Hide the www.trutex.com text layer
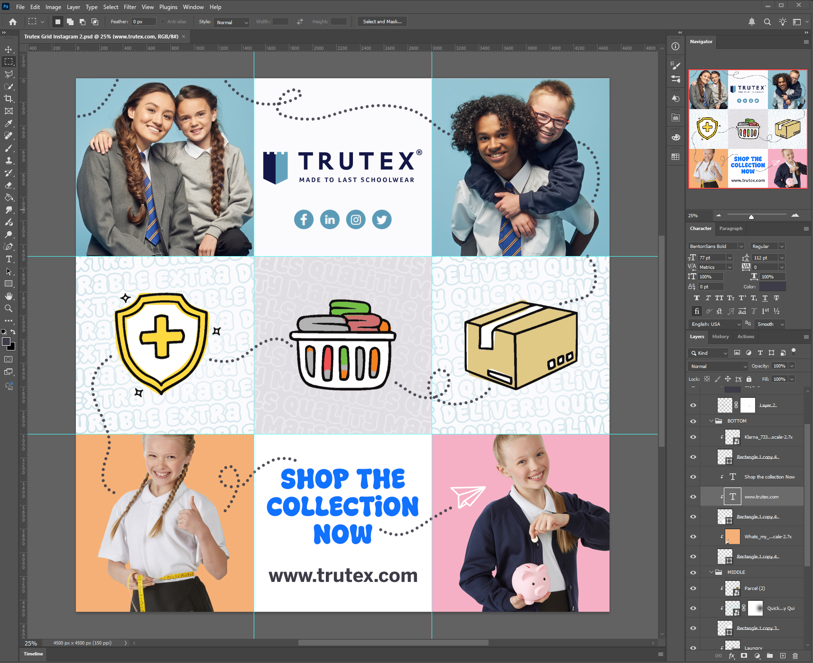813x663 pixels. 693,497
